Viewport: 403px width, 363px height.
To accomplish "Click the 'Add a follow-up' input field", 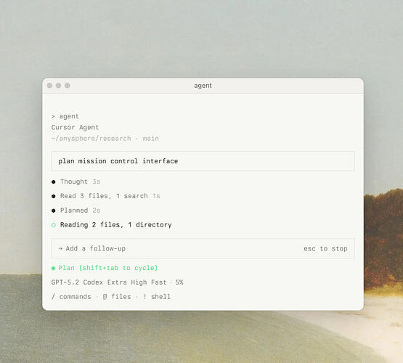I will (x=203, y=248).
